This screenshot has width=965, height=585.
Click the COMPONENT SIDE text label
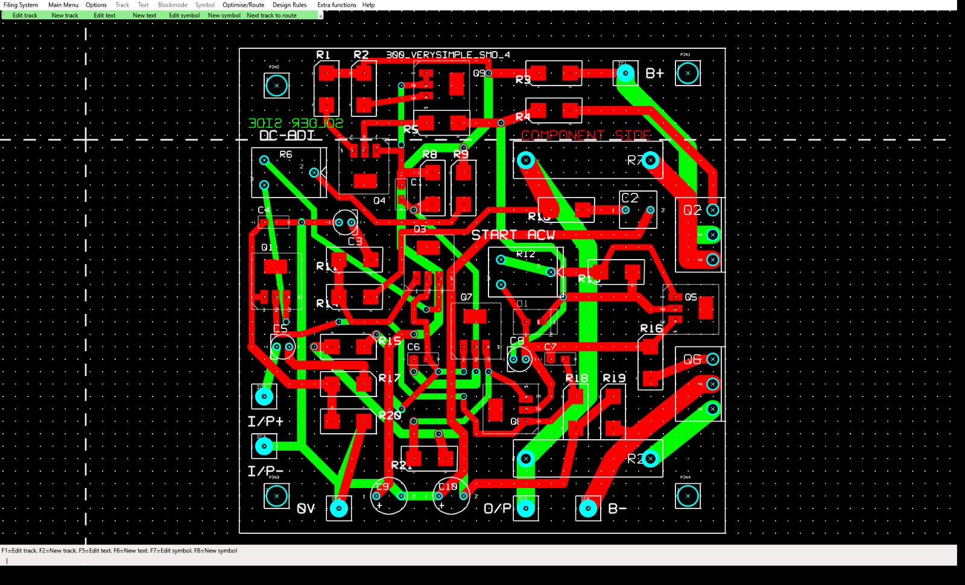pyautogui.click(x=586, y=135)
